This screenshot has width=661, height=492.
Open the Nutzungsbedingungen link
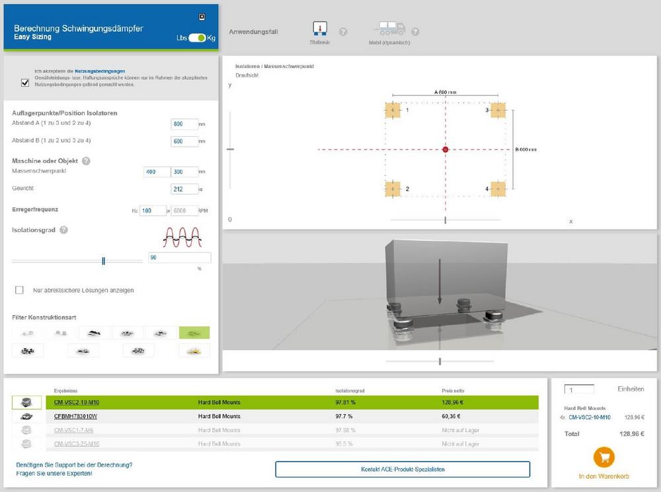(100, 71)
